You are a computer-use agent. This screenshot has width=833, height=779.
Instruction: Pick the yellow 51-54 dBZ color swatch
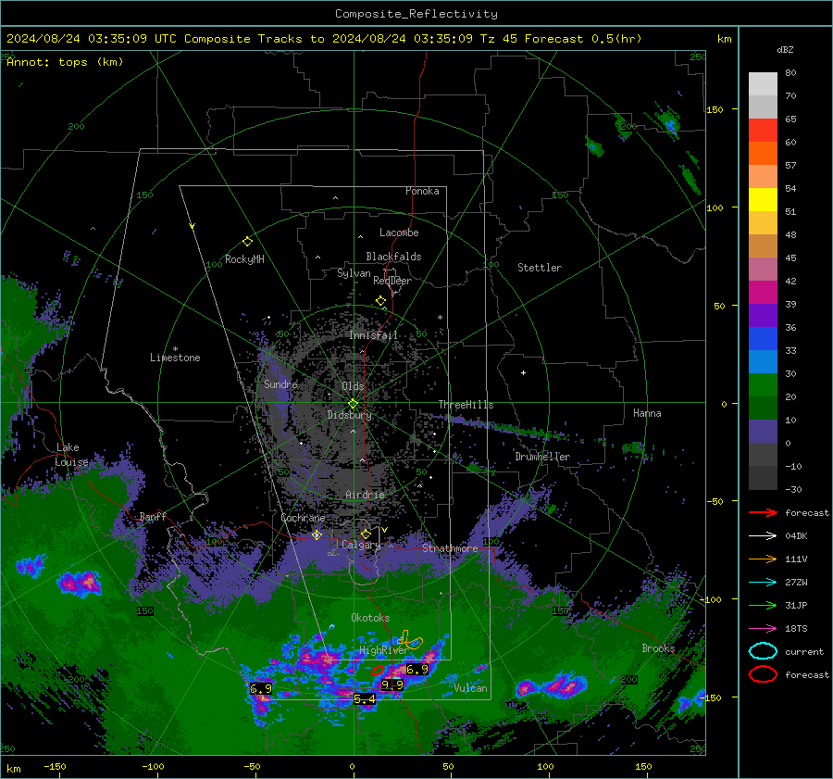[763, 200]
